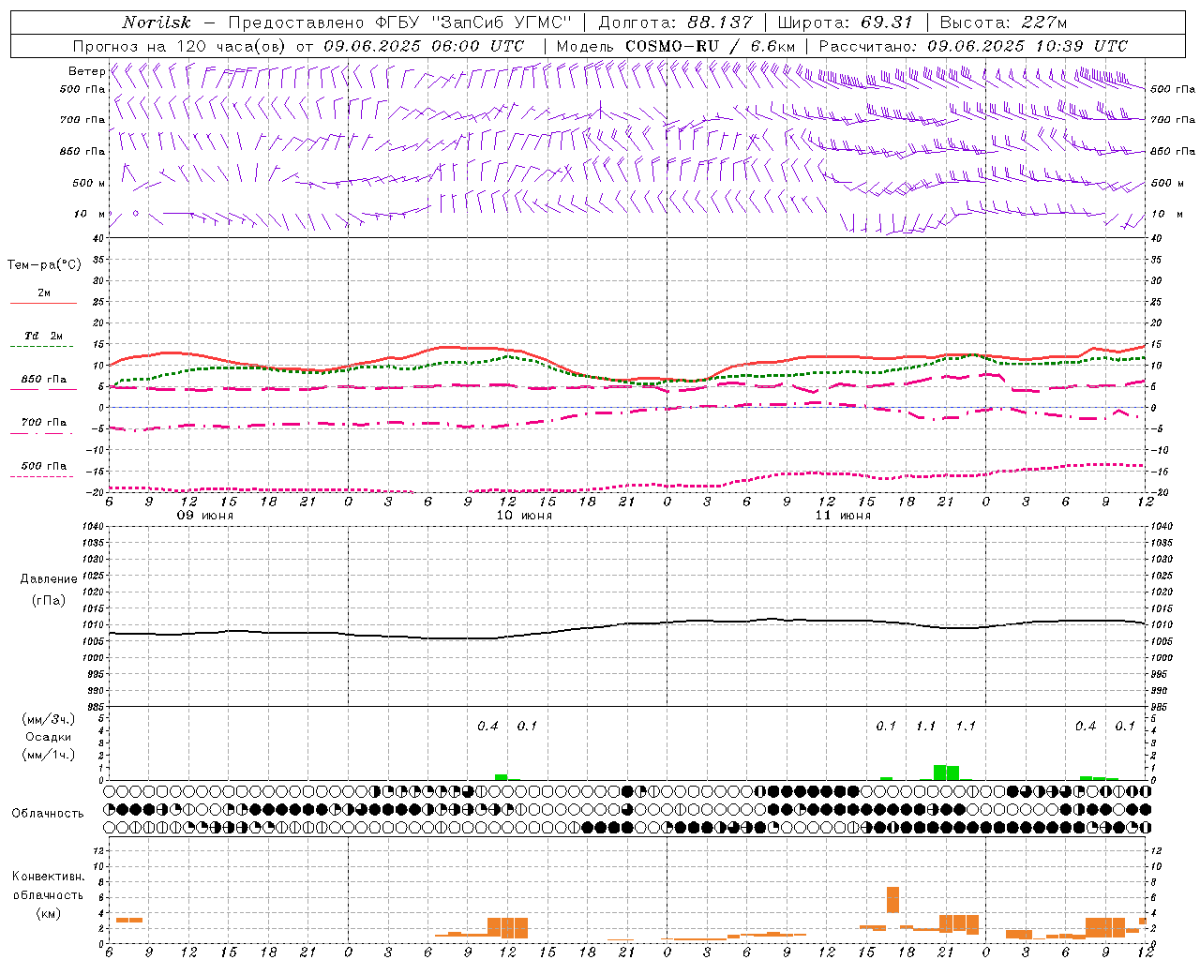Viewport: 1200px width, 960px height.
Task: Click the "Модель COSMO-RU / 6.6км" text
Action: coord(676,46)
